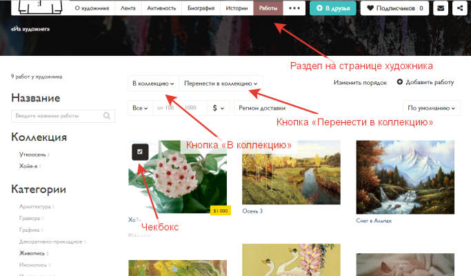Click the plus icon by Добавить работу
The width and height of the screenshot is (471, 276).
point(399,82)
